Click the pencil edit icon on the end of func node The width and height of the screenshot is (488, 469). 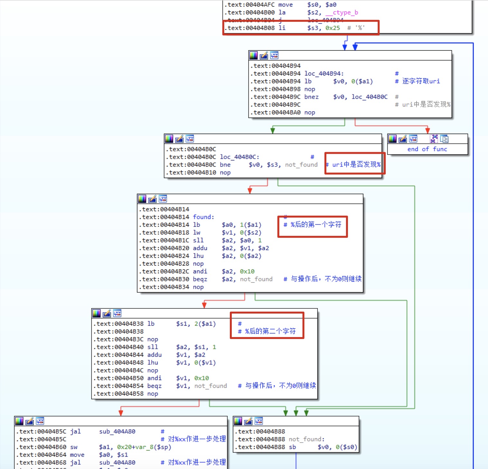pyautogui.click(x=403, y=139)
